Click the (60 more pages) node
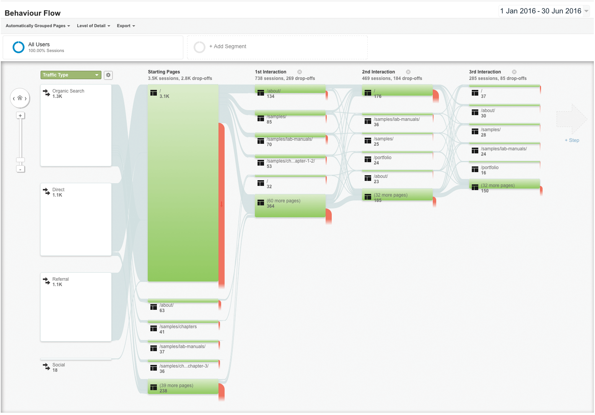Screen dimensions: 595x415 pyautogui.click(x=290, y=206)
